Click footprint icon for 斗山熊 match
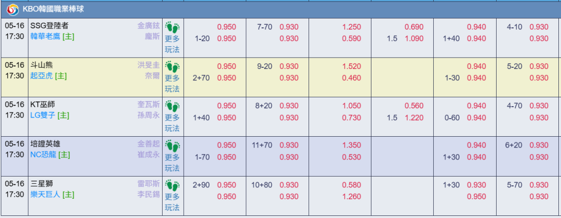 172,66
